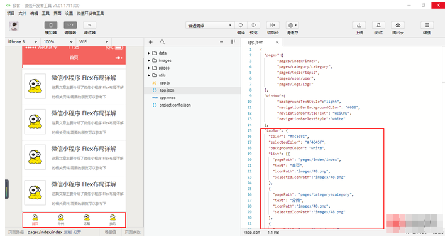Screen dimensions: 448x242
Task: Click the 测试 test icon
Action: pos(378,25)
